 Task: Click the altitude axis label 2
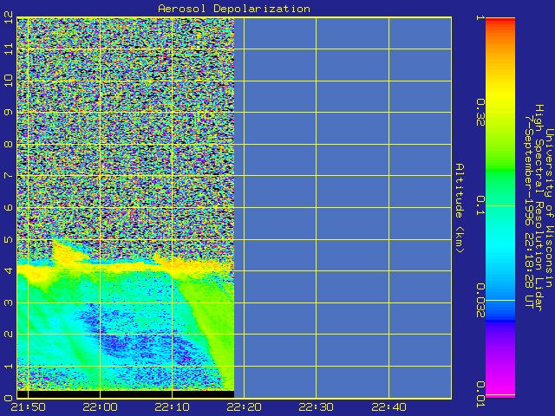coord(9,334)
